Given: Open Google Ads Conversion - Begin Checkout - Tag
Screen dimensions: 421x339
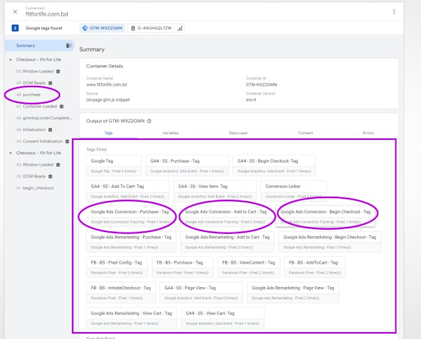Looking at the screenshot, I should click(326, 217).
